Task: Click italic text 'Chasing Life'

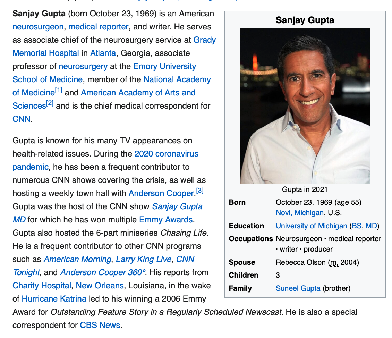Action: point(184,233)
